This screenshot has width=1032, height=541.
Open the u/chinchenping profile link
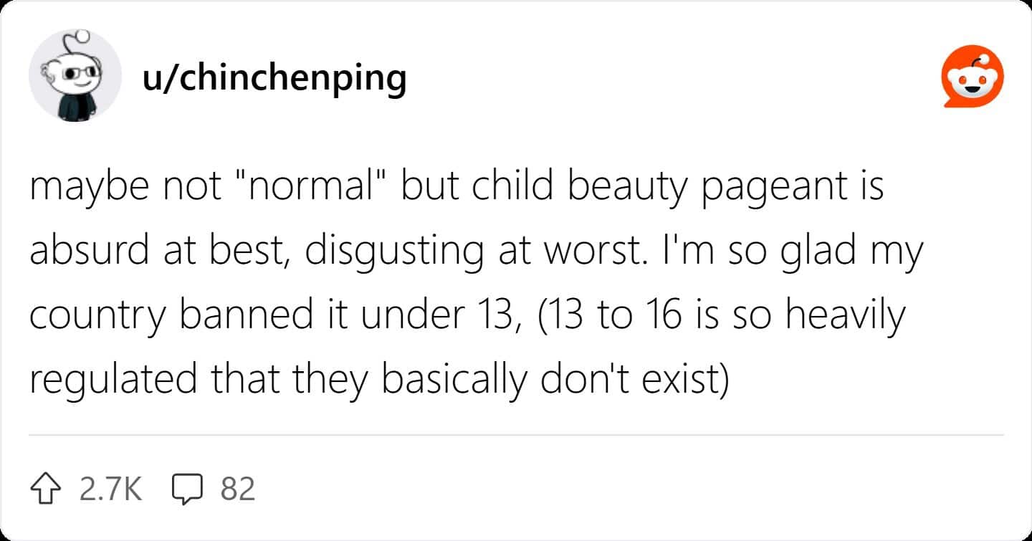click(x=274, y=77)
